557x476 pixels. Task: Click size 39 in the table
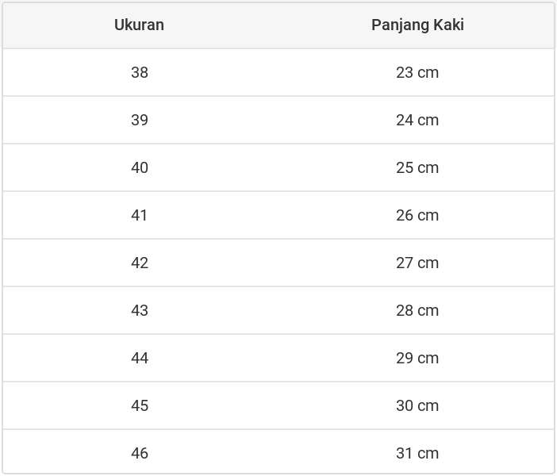tap(140, 120)
